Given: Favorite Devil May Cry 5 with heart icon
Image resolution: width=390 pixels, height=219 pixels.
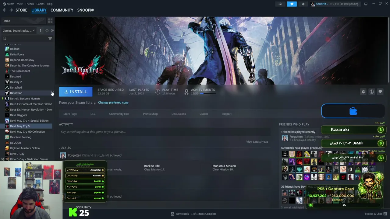Looking at the screenshot, I should pos(380,92).
